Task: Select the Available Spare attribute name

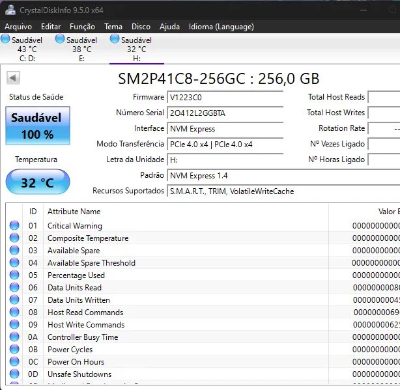Action: pyautogui.click(x=74, y=251)
